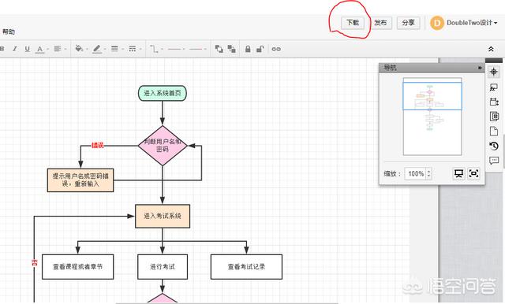Collapse the toolbar with the double chevron
The height and width of the screenshot is (304, 505).
[x=491, y=49]
